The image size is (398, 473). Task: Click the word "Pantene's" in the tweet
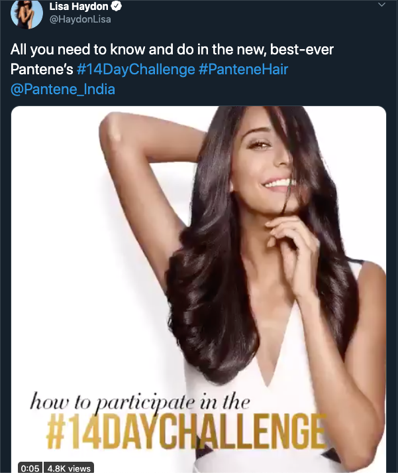point(42,69)
